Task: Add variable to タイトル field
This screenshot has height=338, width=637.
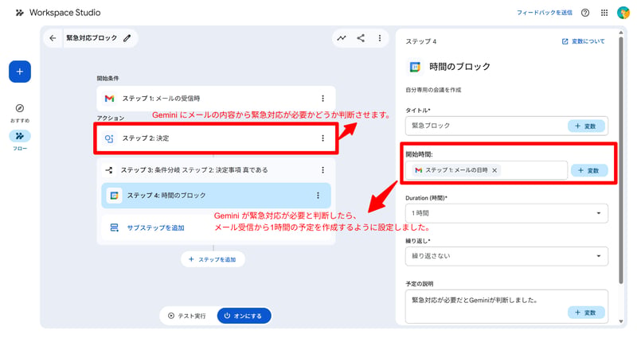Action: 586,126
